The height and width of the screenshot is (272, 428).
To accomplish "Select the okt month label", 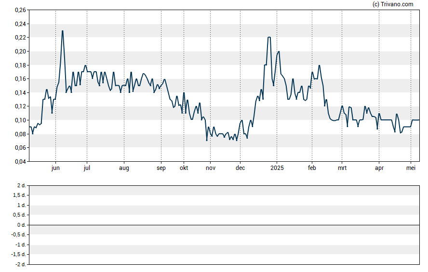I will [184, 168].
